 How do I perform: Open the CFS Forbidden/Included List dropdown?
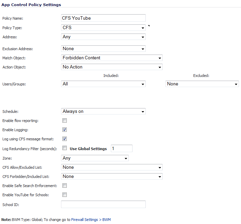(112, 176)
